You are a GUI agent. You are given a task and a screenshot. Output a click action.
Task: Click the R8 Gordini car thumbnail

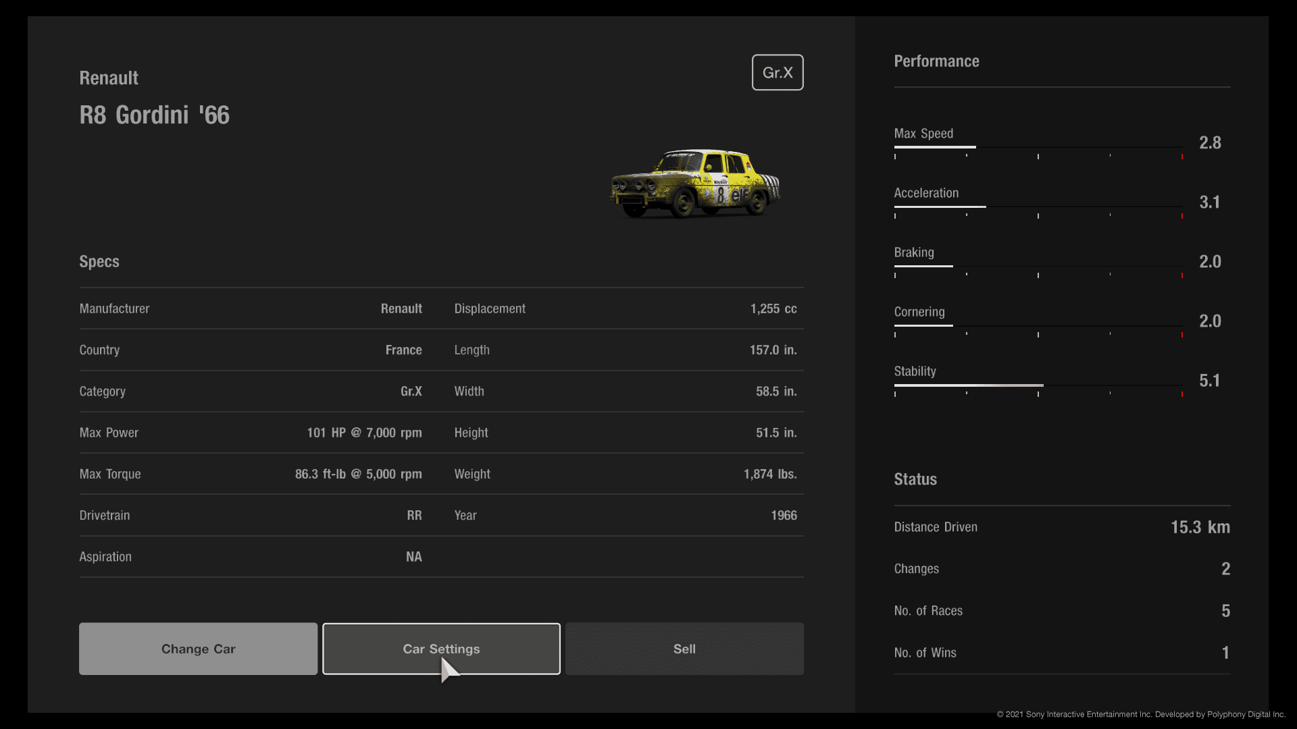pyautogui.click(x=695, y=183)
